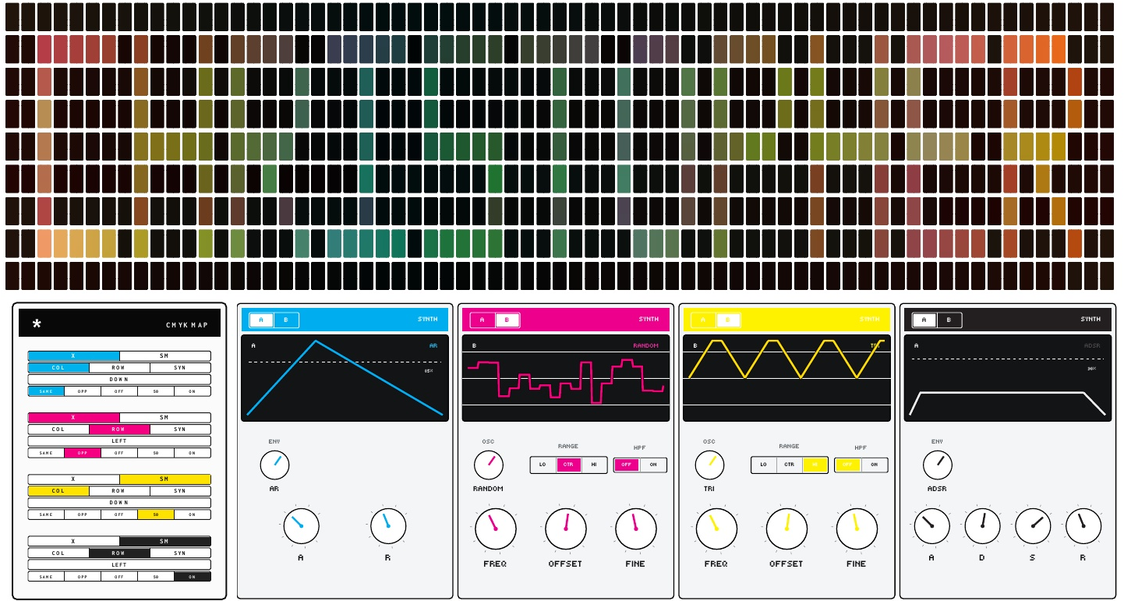Viewport: 1124px width, 601px height.
Task: Set the yellow section to ON
Action: pyautogui.click(x=193, y=514)
